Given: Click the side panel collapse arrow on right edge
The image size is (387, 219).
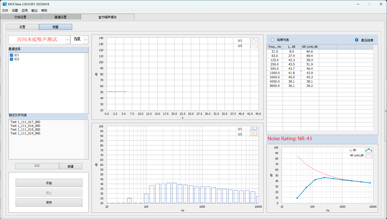Looking at the screenshot, I should coord(385,111).
